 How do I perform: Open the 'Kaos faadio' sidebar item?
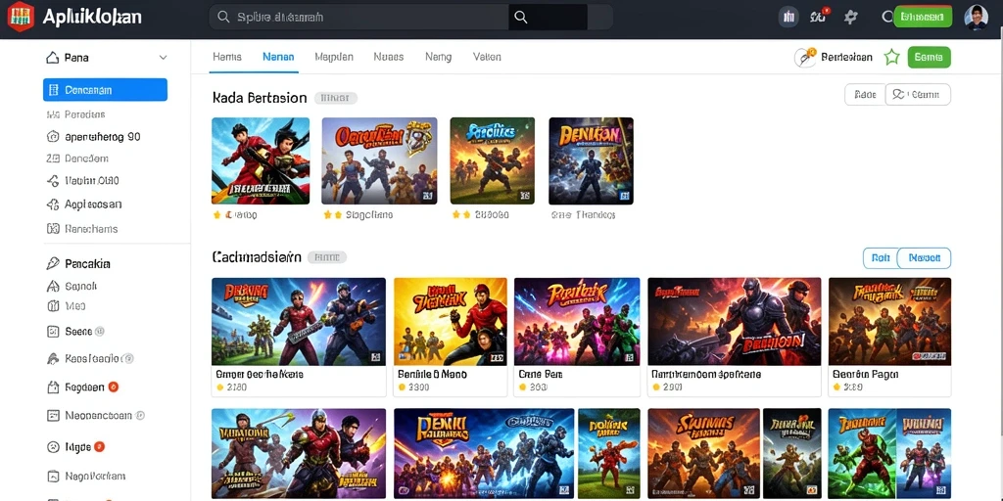coord(90,358)
